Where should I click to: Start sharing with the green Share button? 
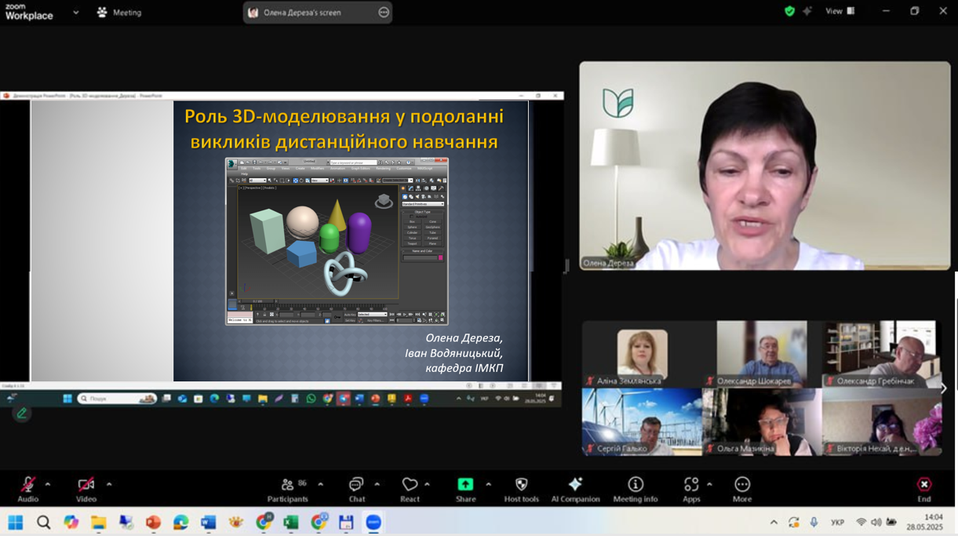465,489
